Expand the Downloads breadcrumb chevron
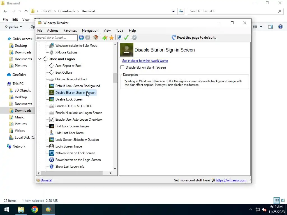The image size is (287, 215). (78, 11)
